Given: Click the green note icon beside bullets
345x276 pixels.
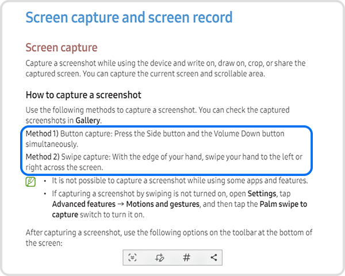Looking at the screenshot, I should (30, 182).
